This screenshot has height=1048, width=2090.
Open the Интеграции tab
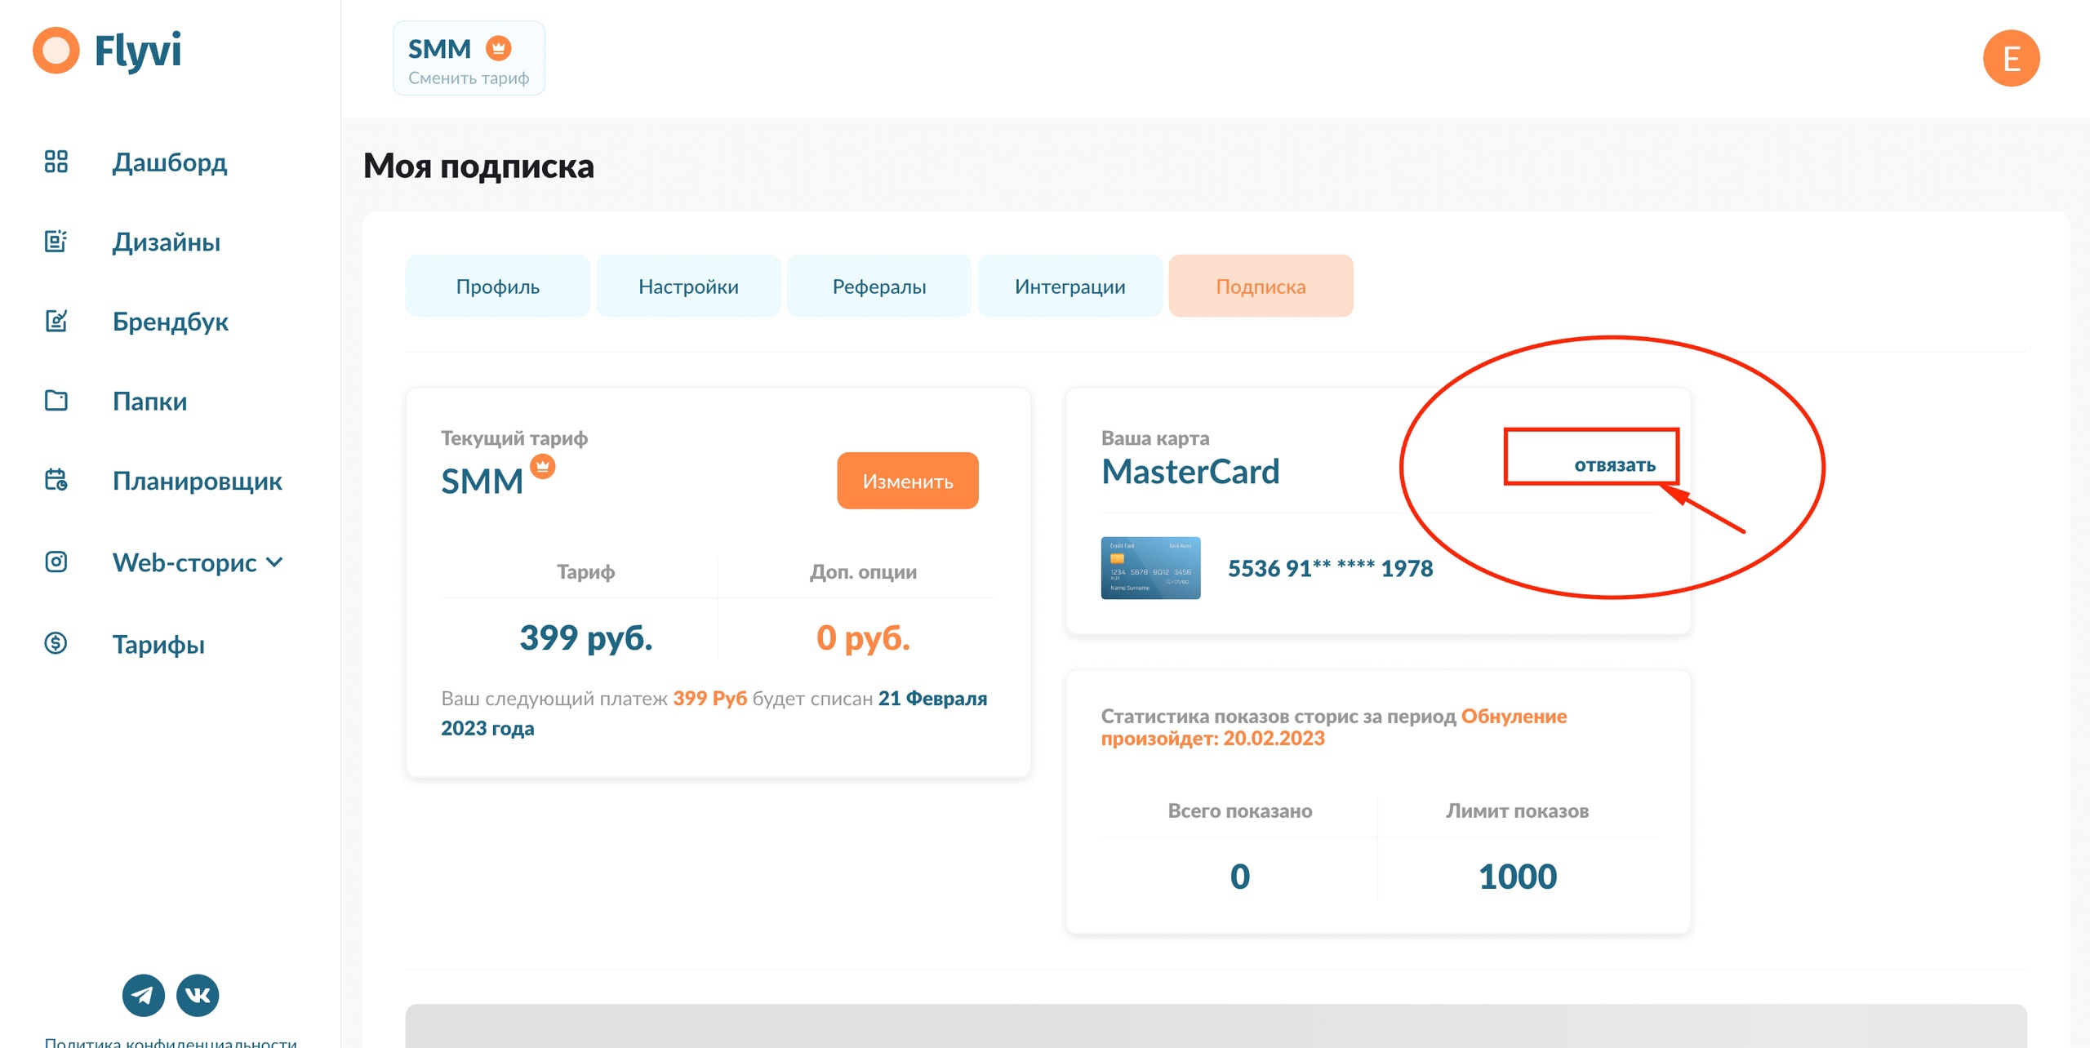tap(1069, 286)
